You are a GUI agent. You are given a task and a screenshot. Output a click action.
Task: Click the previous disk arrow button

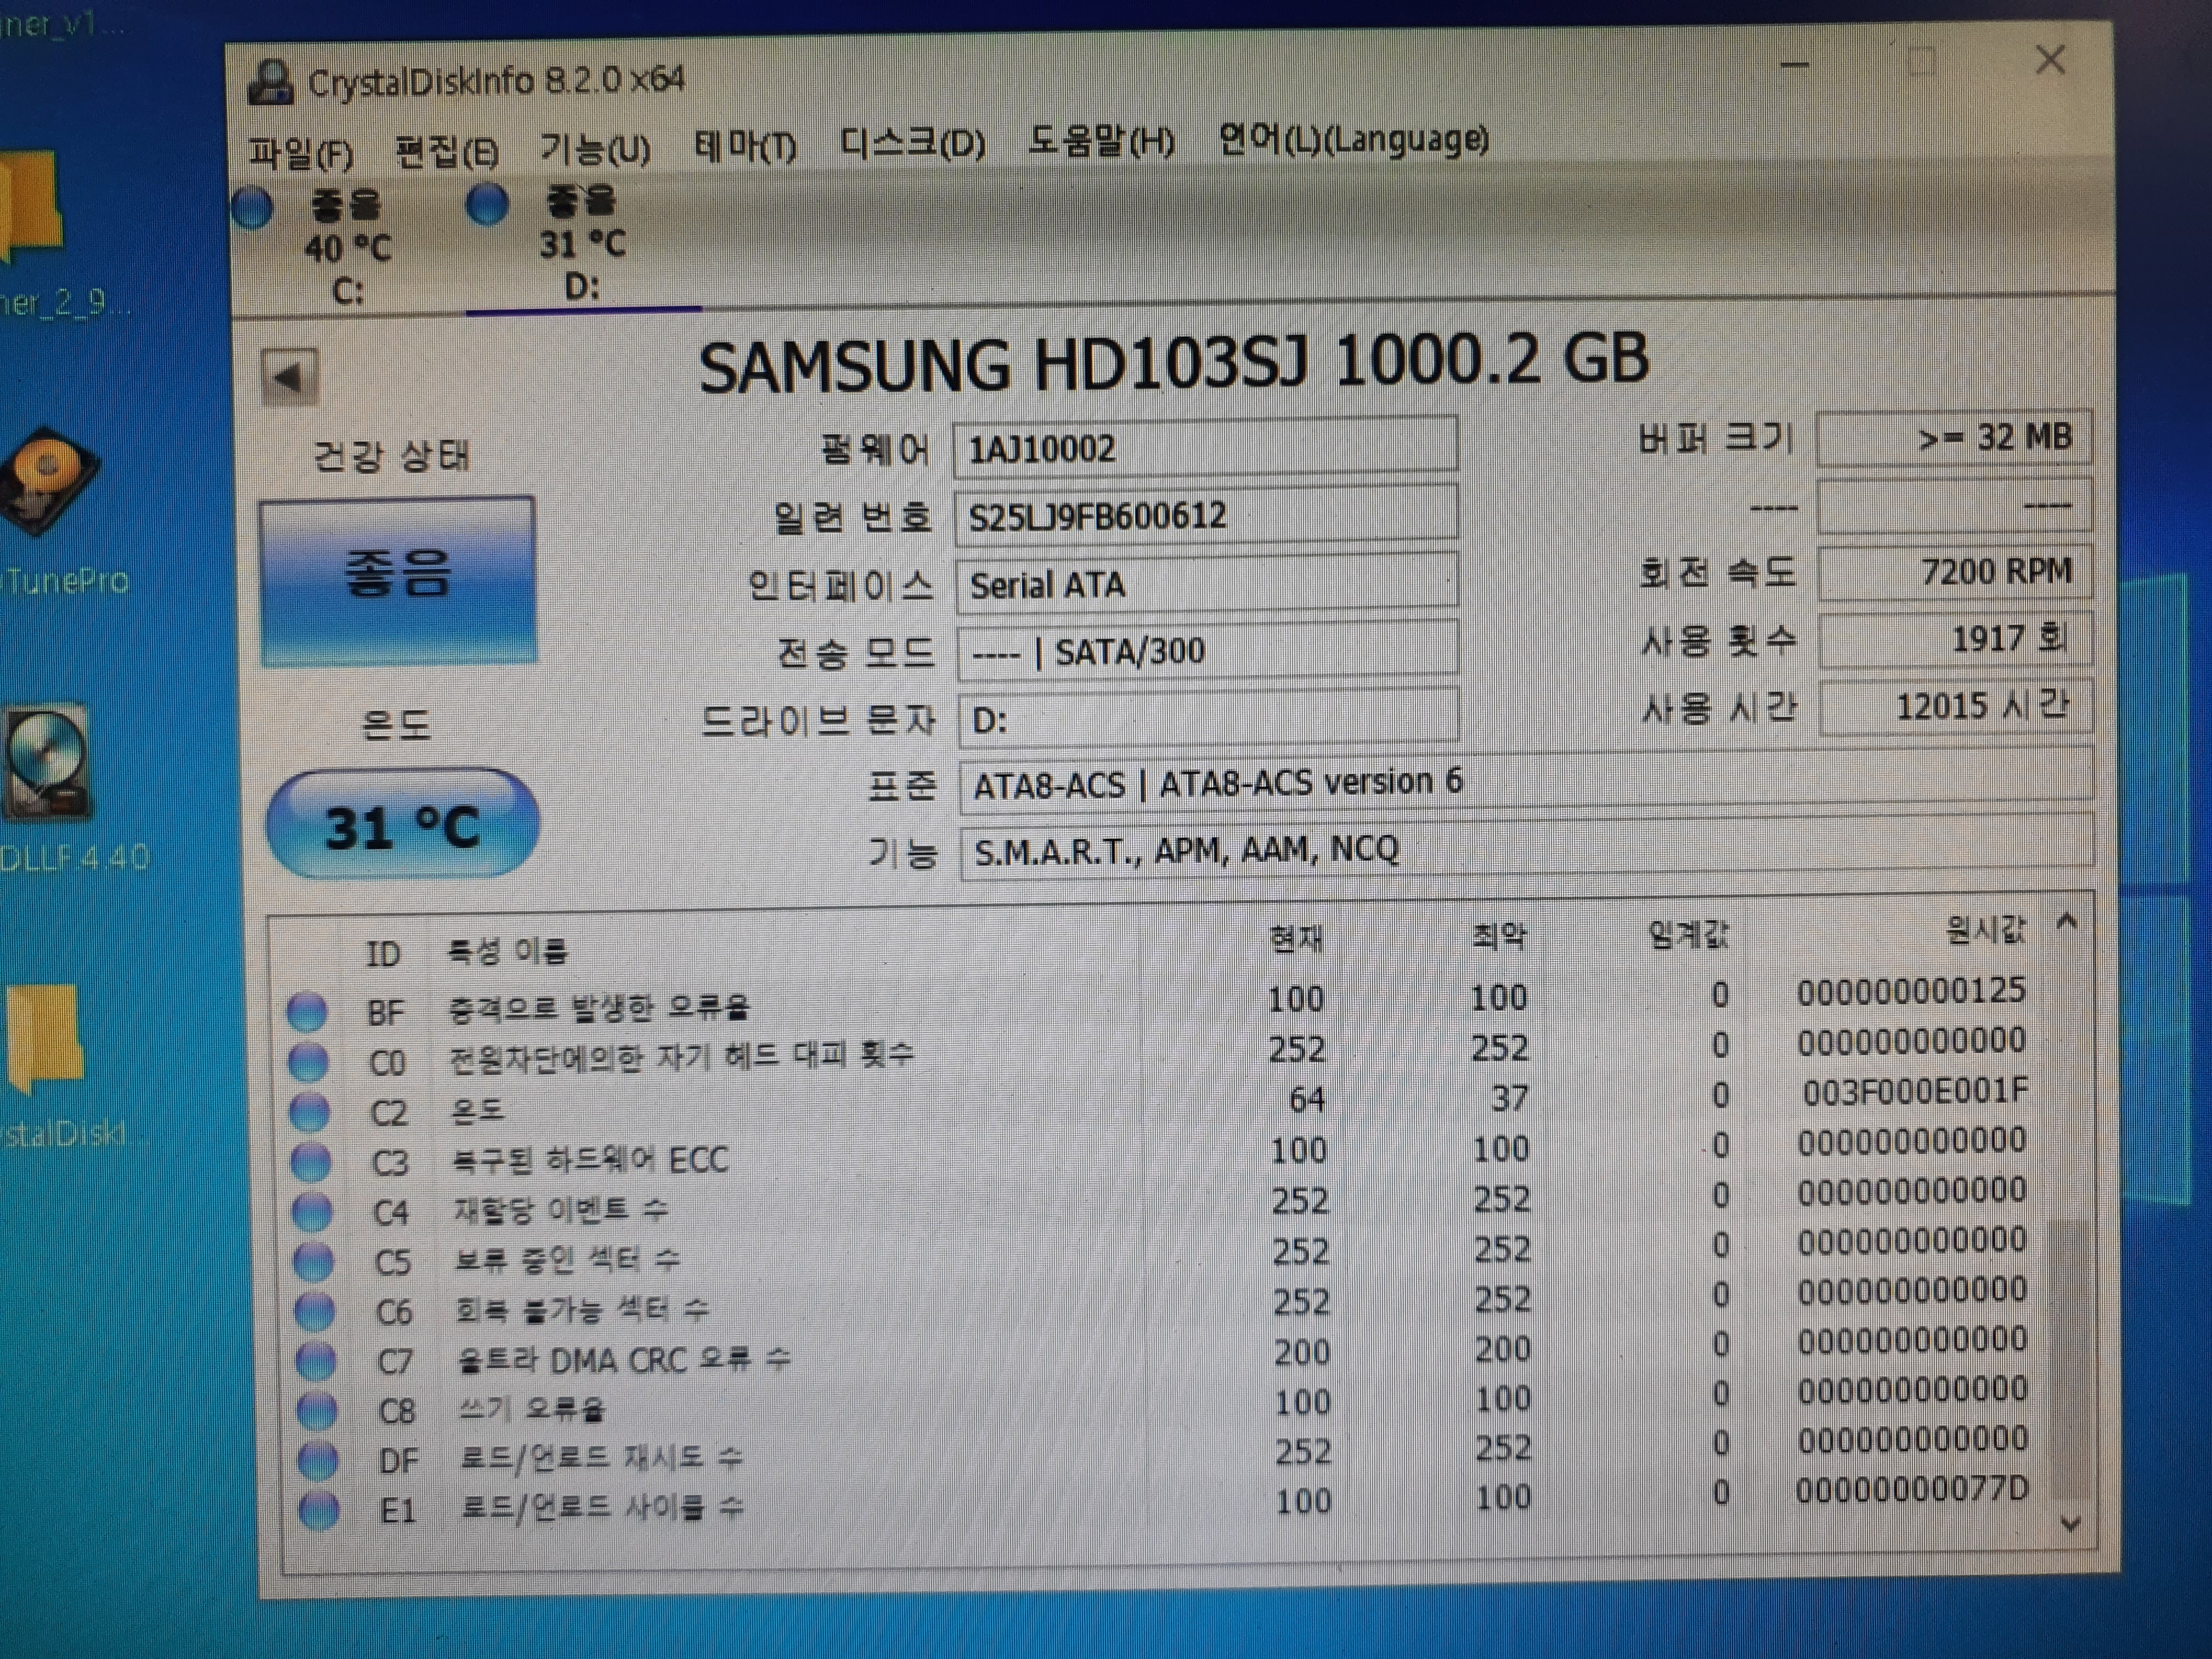point(289,377)
